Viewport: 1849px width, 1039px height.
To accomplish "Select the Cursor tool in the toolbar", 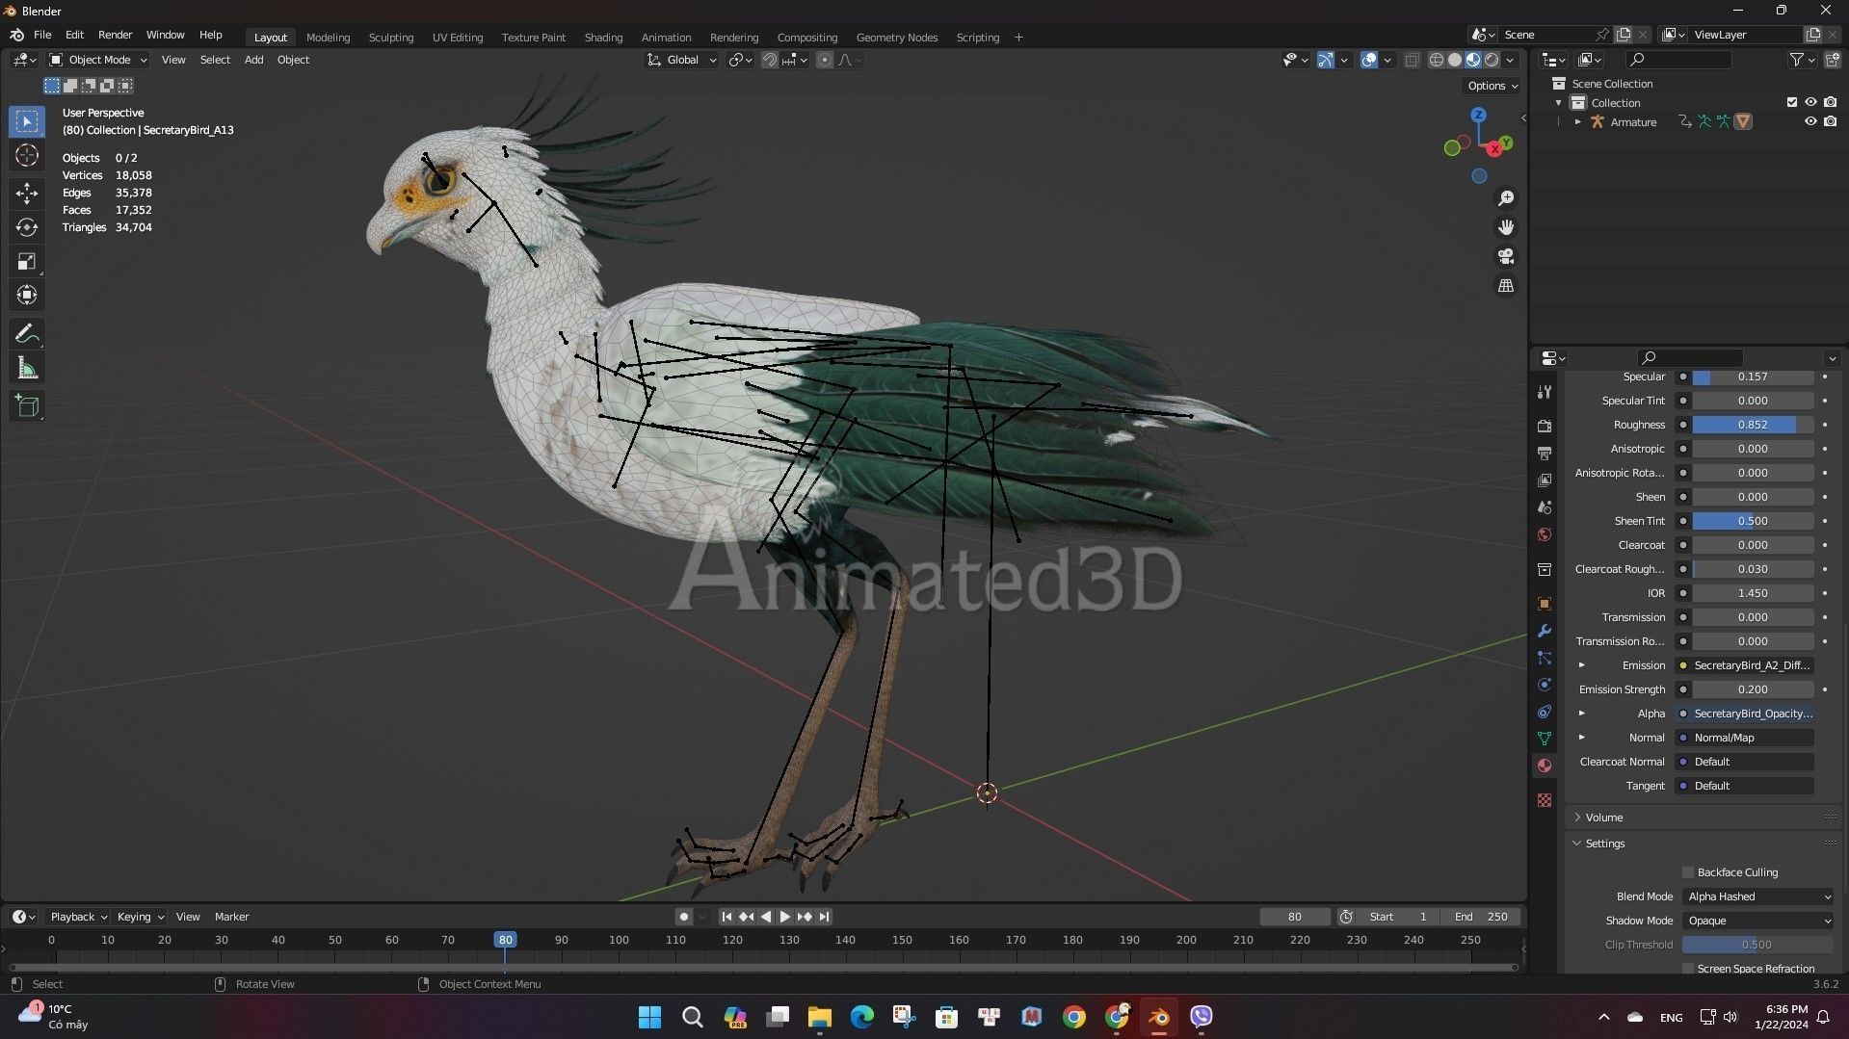I will [27, 156].
